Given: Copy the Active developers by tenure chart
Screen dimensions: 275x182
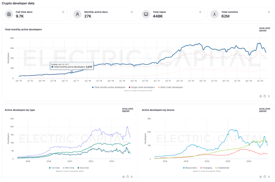Looking at the screenshot, I should 265,177.
